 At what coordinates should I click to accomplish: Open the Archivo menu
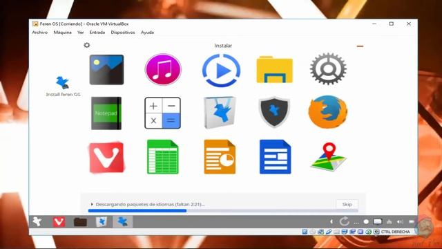click(40, 33)
